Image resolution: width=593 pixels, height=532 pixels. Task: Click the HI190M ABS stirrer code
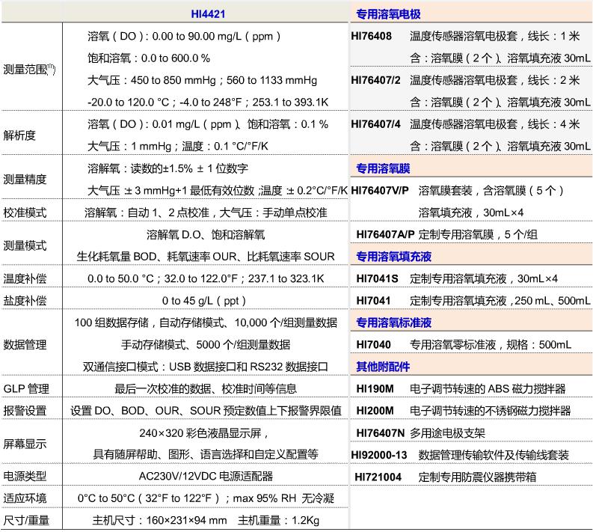coord(375,388)
